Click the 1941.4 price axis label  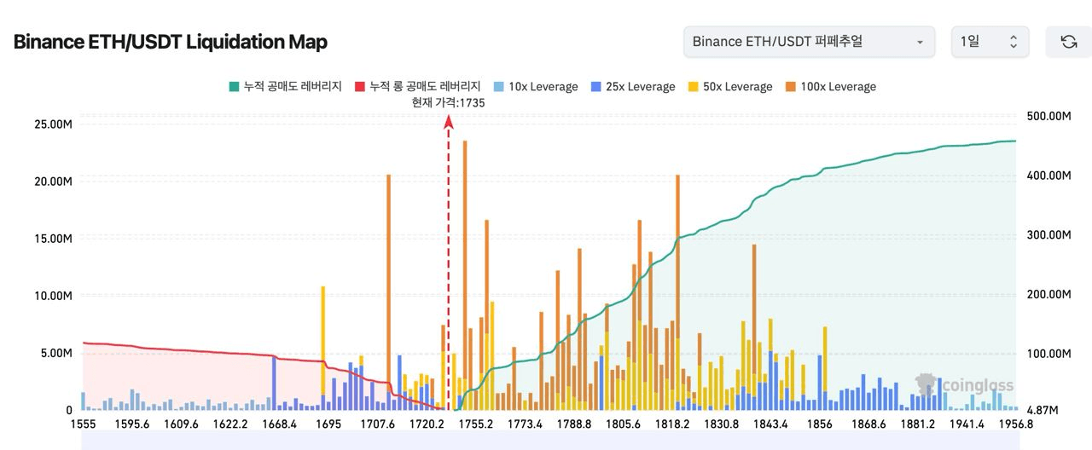coord(967,424)
